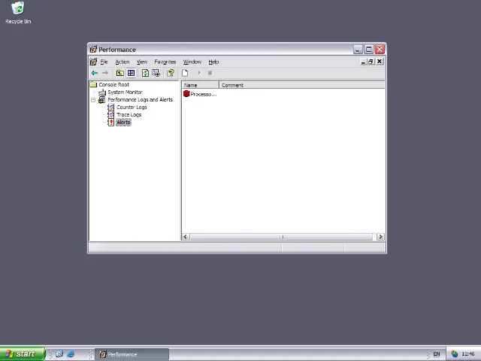The image size is (481, 361).
Task: Select System Monitor in the tree
Action: tap(124, 92)
